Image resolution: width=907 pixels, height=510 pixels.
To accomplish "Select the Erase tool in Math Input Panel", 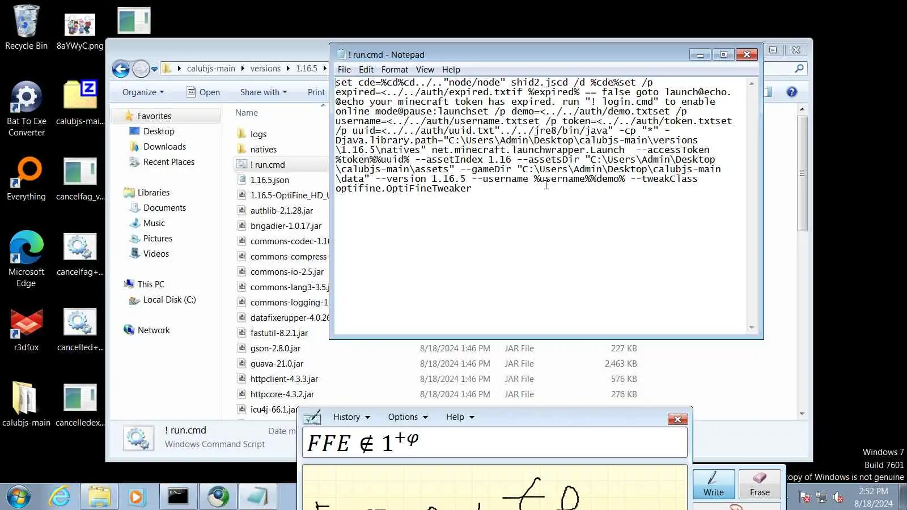I will coord(760,484).
